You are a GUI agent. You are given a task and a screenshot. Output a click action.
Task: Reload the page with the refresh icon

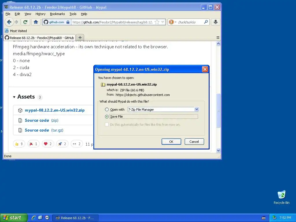(25, 22)
